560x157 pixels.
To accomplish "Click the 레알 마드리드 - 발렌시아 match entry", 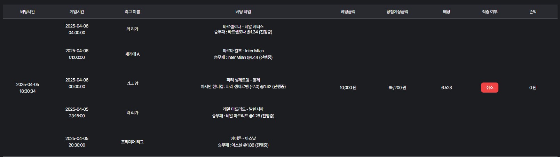I will click(x=243, y=109).
